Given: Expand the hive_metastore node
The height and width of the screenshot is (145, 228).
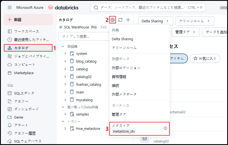Looking at the screenshot, I should tap(65, 128).
